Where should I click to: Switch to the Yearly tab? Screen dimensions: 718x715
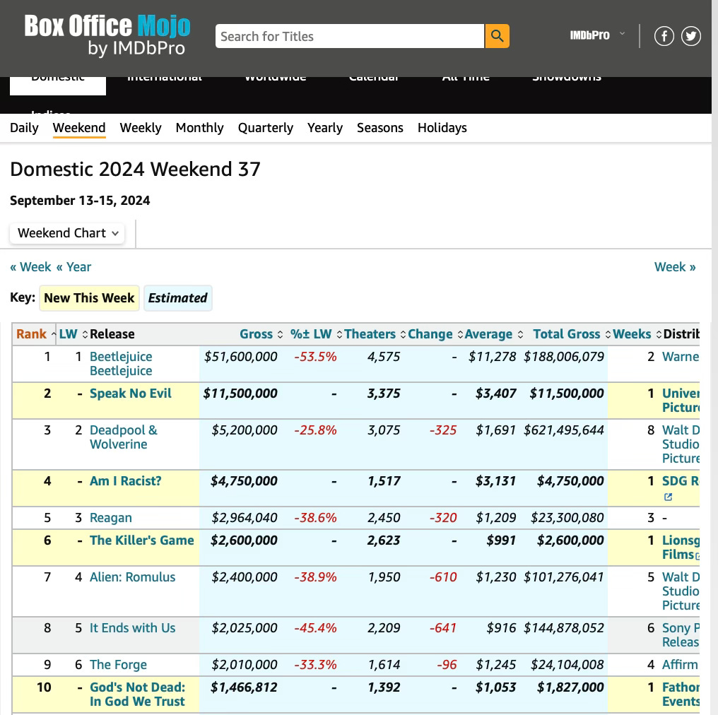click(x=324, y=128)
